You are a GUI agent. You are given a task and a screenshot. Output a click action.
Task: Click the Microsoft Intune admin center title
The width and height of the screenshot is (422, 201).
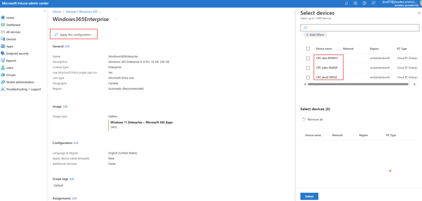pos(25,3)
